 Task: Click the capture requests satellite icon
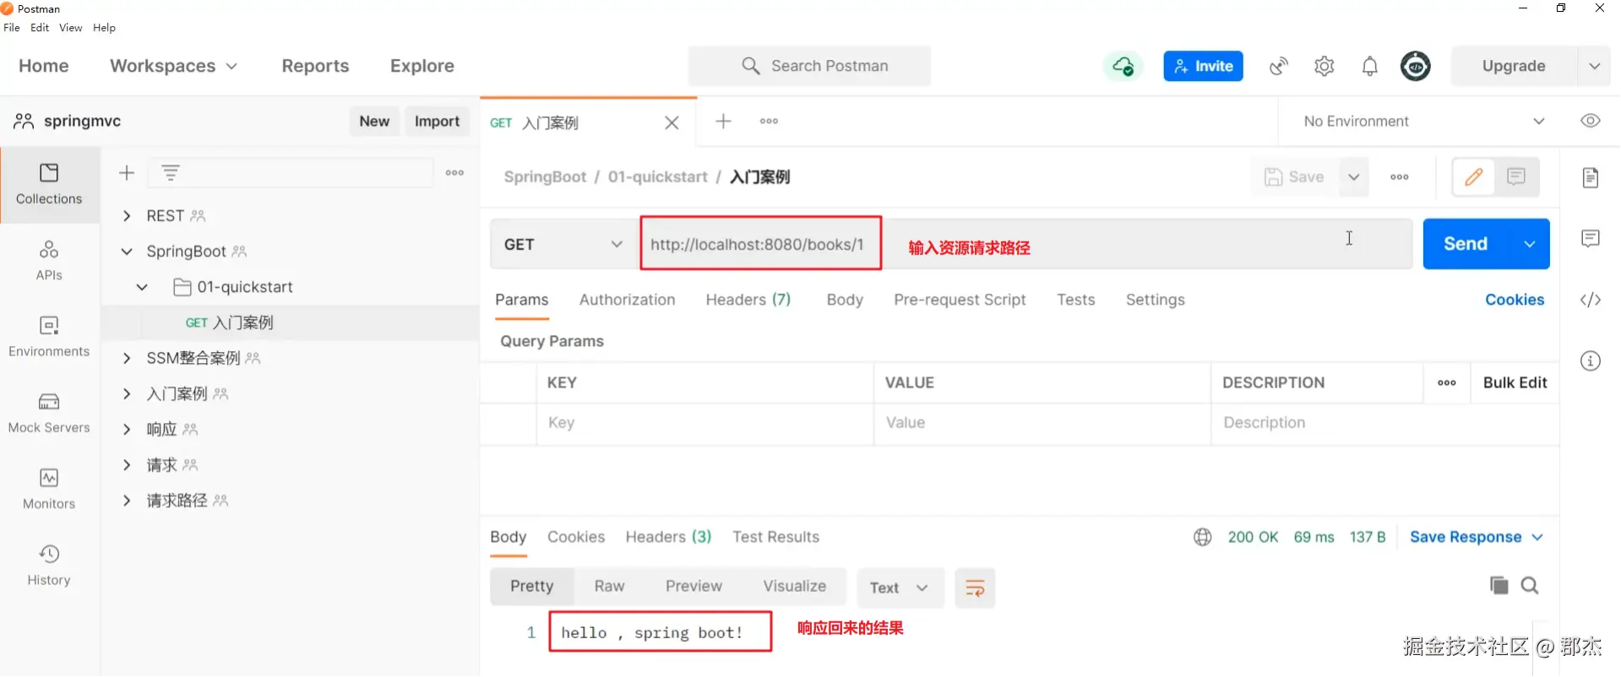coord(1279,66)
